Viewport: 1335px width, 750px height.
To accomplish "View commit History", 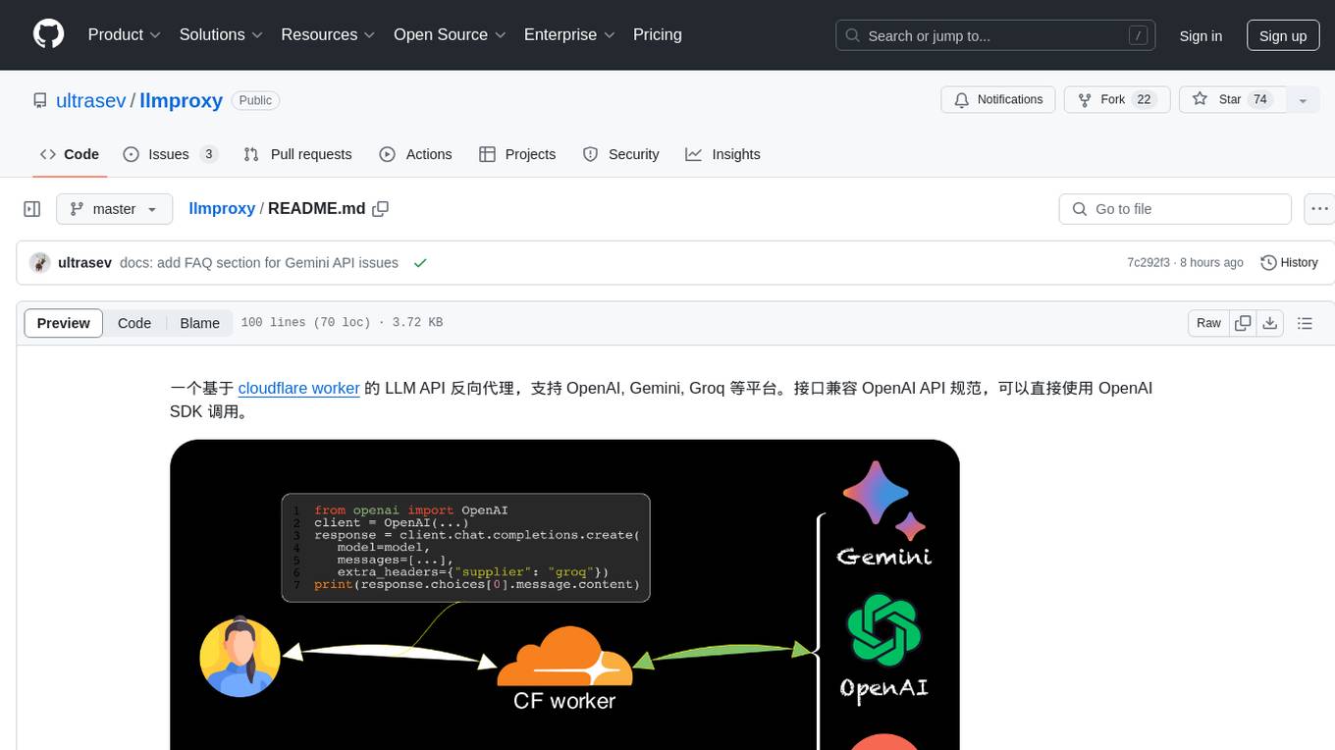I will pyautogui.click(x=1288, y=263).
